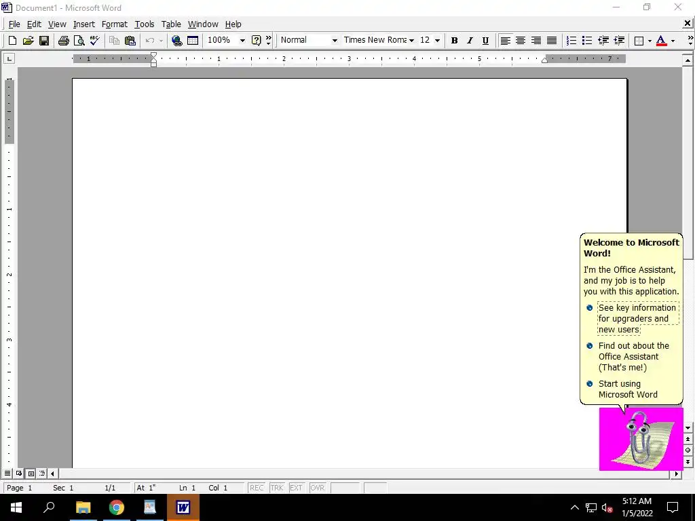Open the Table menu
This screenshot has height=521, width=695.
[x=171, y=24]
